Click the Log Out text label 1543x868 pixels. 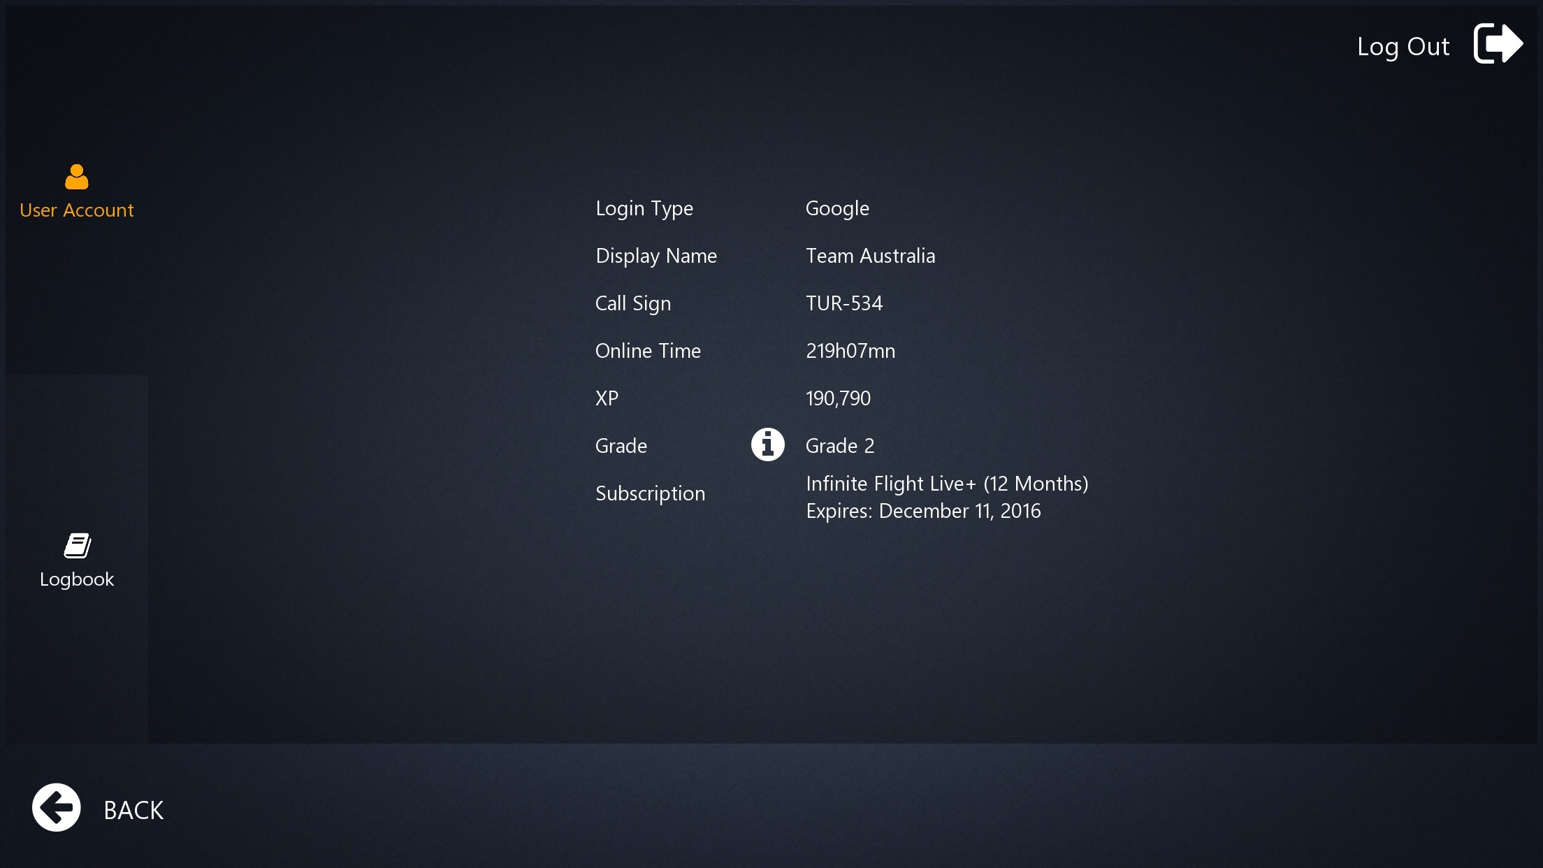1403,47
